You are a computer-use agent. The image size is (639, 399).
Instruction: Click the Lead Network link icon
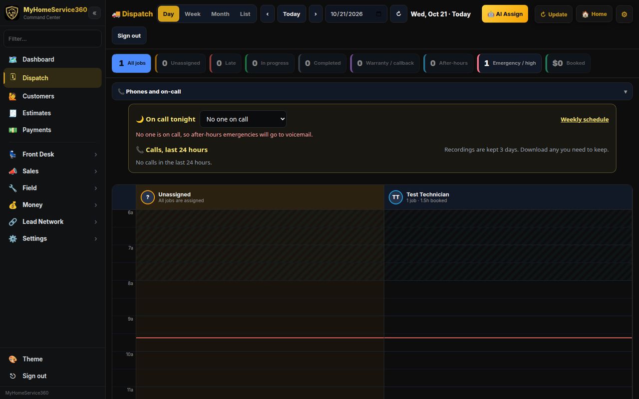(x=13, y=222)
